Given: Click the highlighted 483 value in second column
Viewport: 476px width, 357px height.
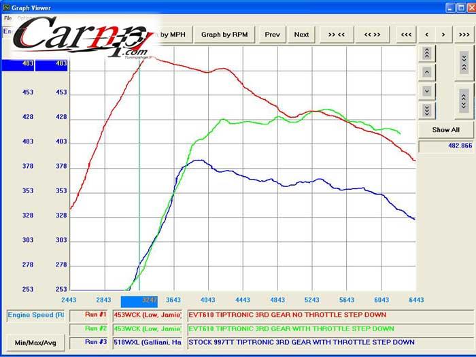Looking at the screenshot, I should pos(51,65).
